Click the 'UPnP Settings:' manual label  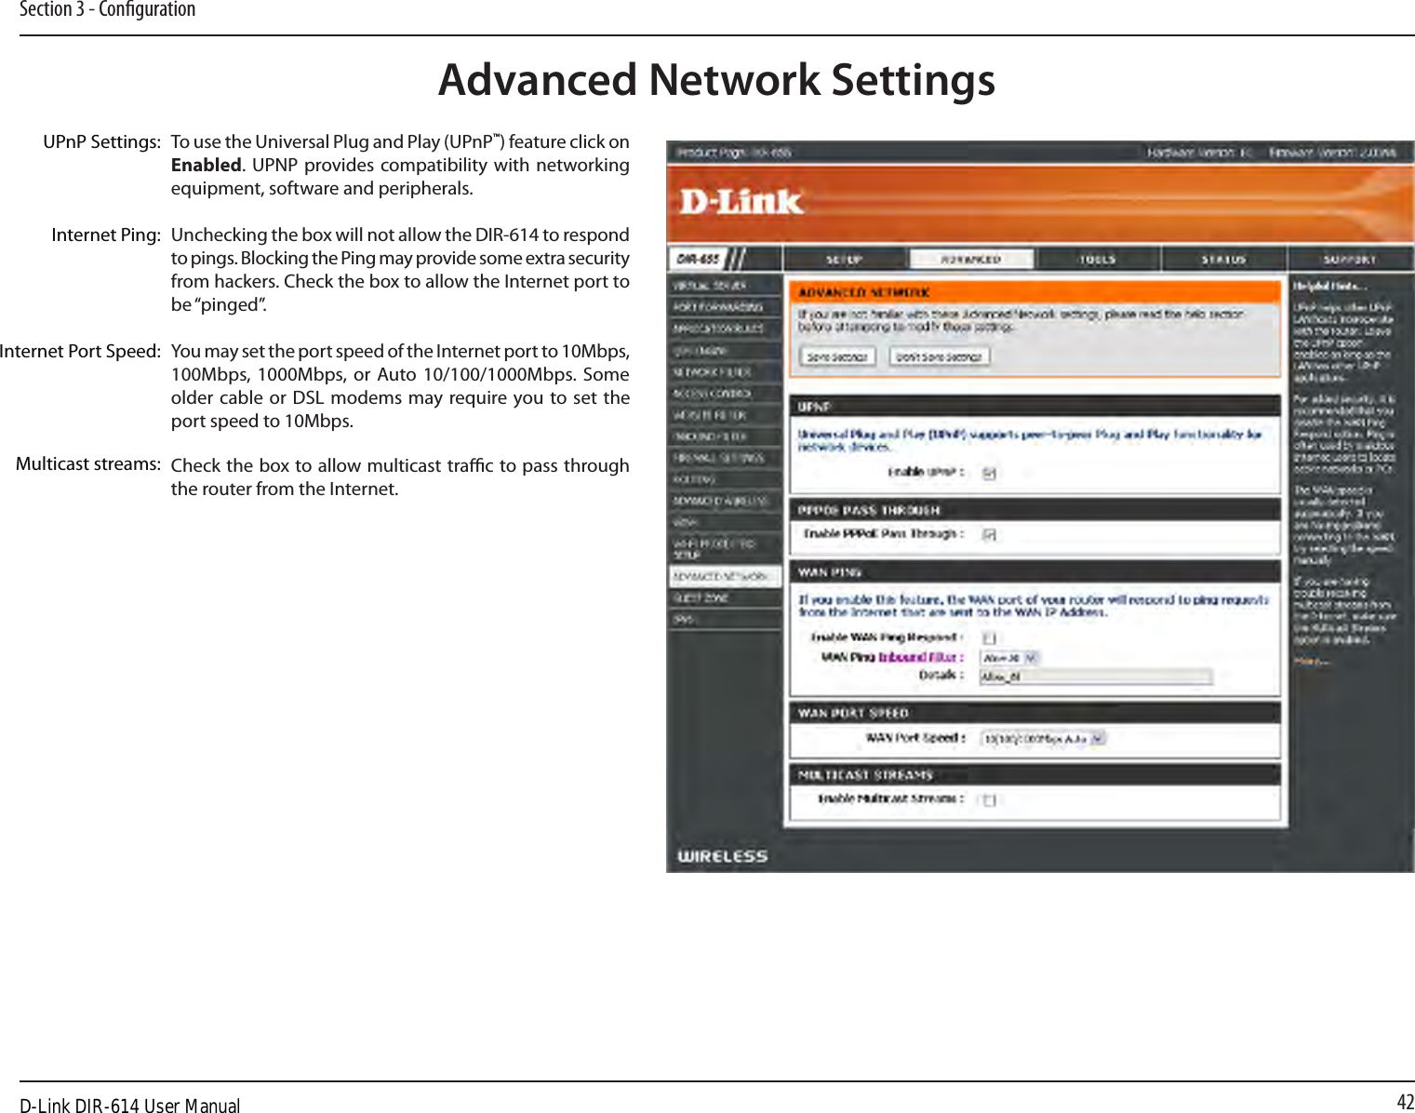101,142
